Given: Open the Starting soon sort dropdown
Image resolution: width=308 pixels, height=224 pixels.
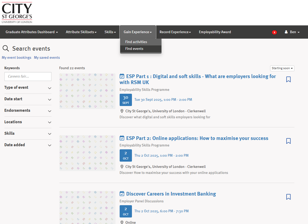Looking at the screenshot, I should coord(282,68).
